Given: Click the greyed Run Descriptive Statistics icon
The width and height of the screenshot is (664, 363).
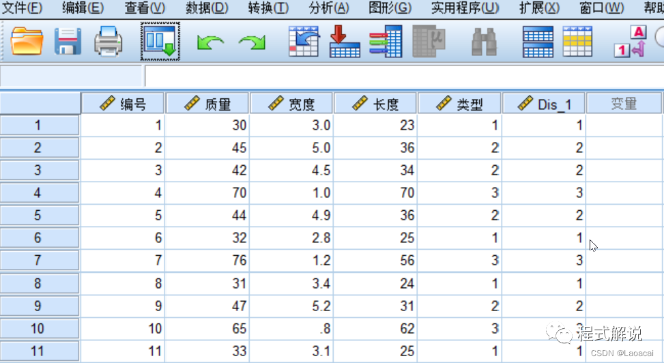Looking at the screenshot, I should tap(428, 42).
